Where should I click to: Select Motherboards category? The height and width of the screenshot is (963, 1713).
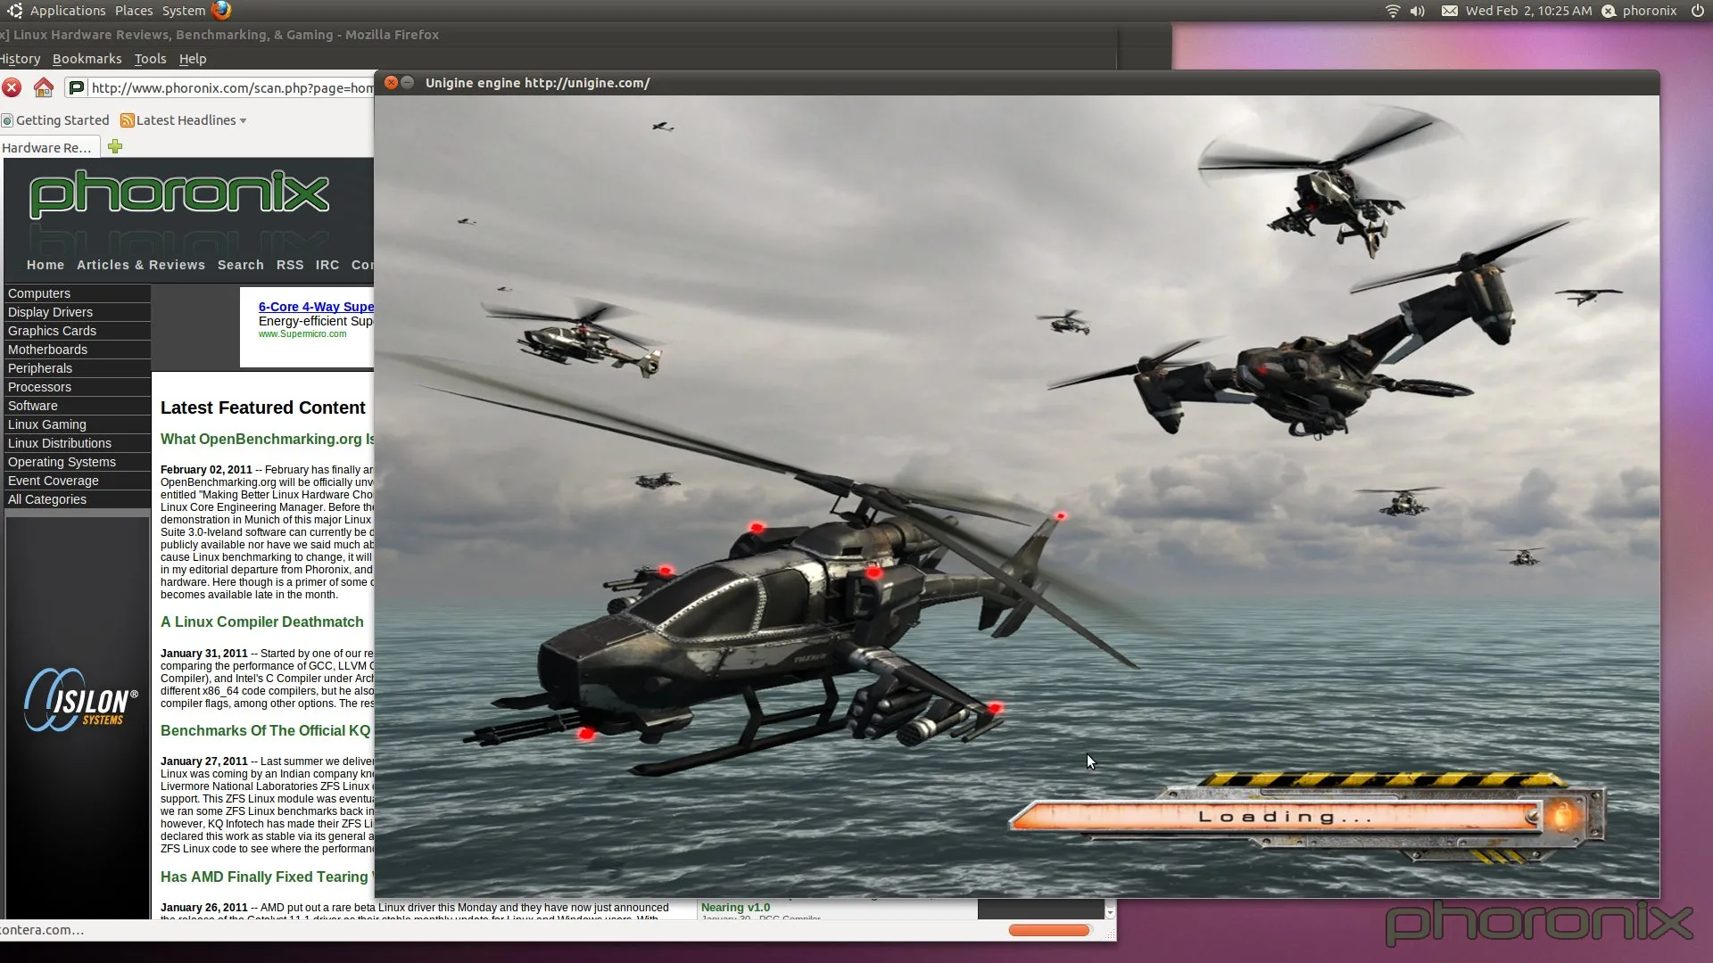tap(78, 350)
